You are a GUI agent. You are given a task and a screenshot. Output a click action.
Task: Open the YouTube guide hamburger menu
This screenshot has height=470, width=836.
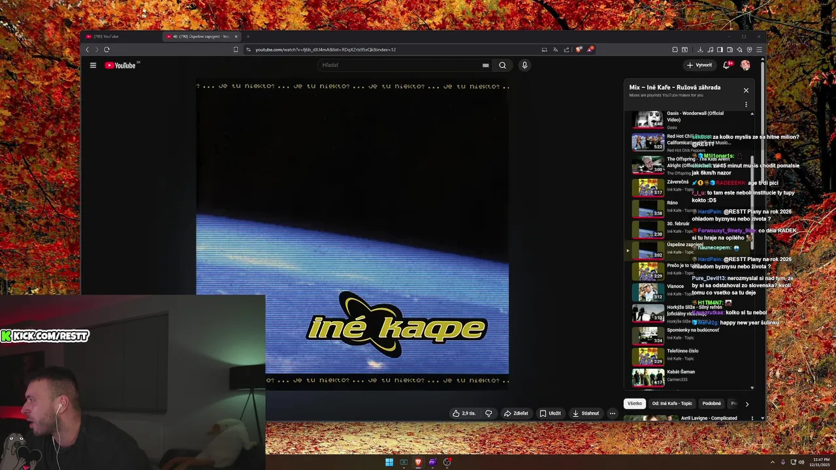pos(93,65)
